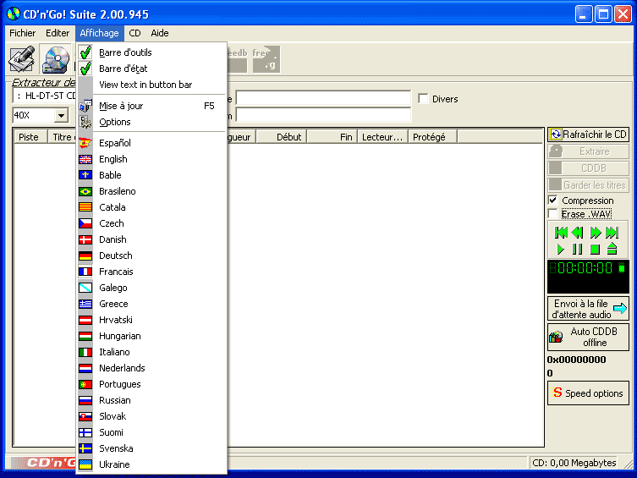Sort by the Protégé column header
This screenshot has width=637, height=478.
pos(432,137)
